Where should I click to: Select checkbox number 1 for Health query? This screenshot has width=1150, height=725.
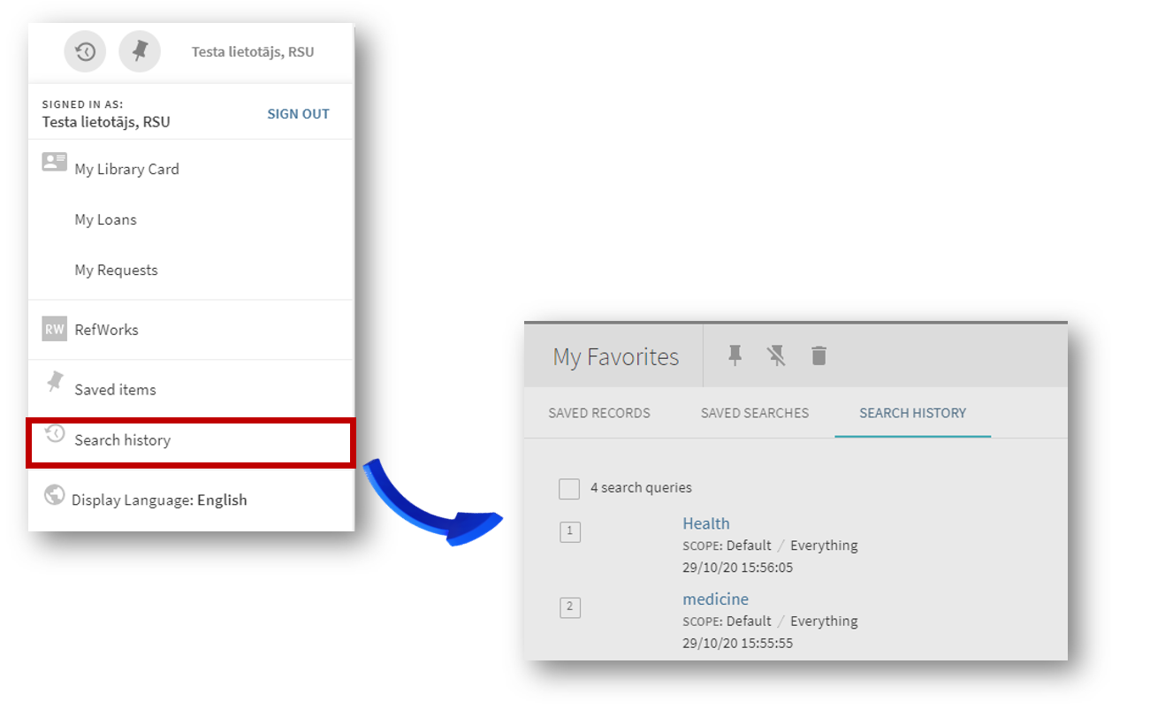(x=570, y=531)
